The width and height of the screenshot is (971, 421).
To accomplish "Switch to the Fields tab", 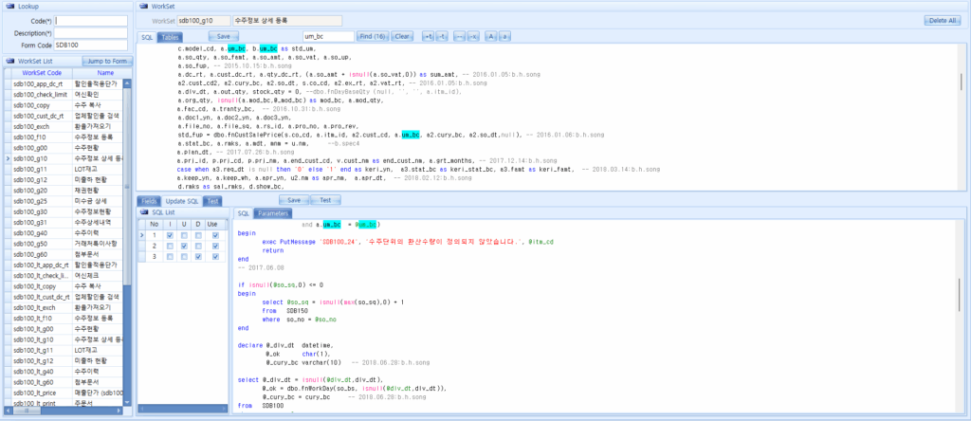I will pos(150,200).
